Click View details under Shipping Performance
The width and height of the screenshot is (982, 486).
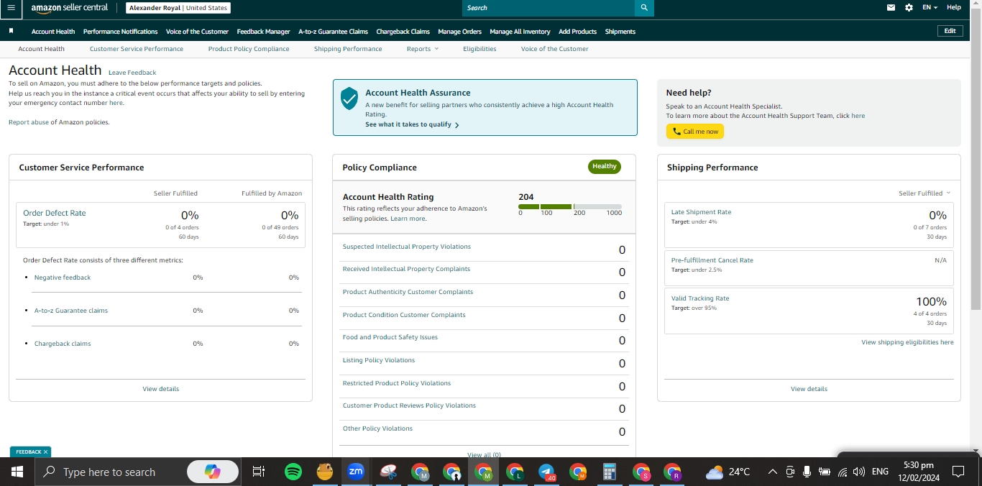click(809, 389)
